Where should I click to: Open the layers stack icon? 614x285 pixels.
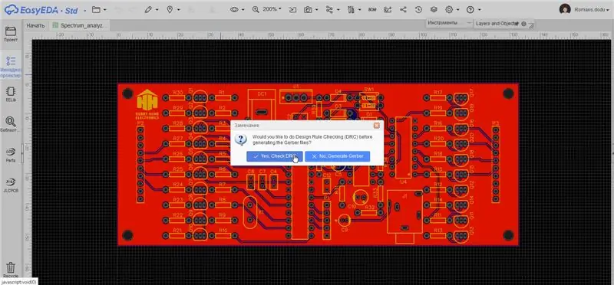[434, 9]
